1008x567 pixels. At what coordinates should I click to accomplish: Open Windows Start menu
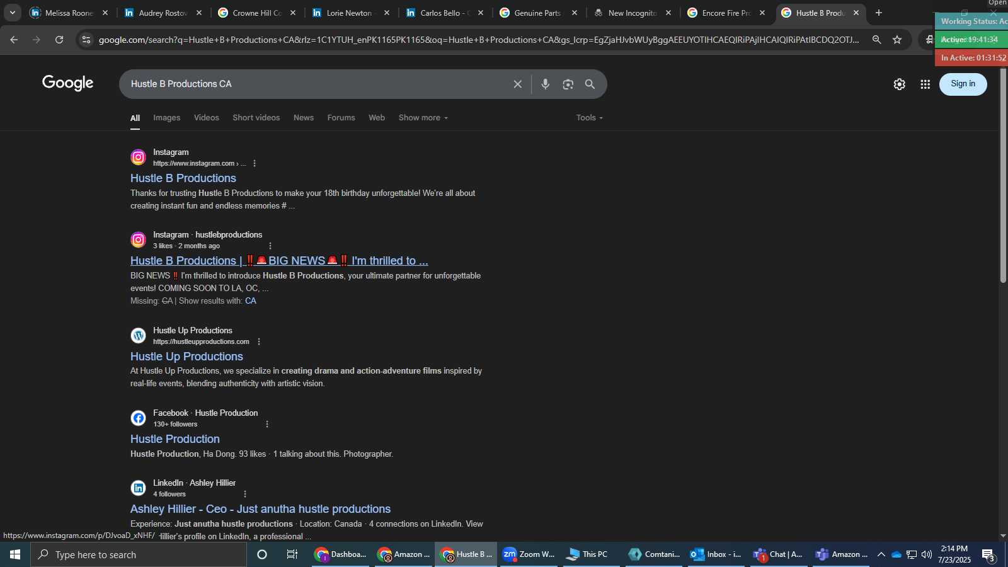pyautogui.click(x=15, y=554)
